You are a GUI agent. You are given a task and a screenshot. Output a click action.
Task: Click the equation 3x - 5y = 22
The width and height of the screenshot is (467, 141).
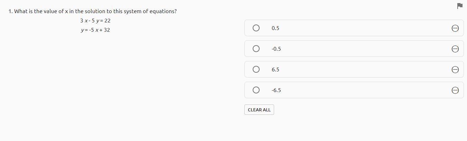point(95,21)
